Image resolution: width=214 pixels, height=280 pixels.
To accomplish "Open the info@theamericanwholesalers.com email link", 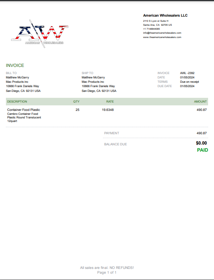I will (x=162, y=33).
